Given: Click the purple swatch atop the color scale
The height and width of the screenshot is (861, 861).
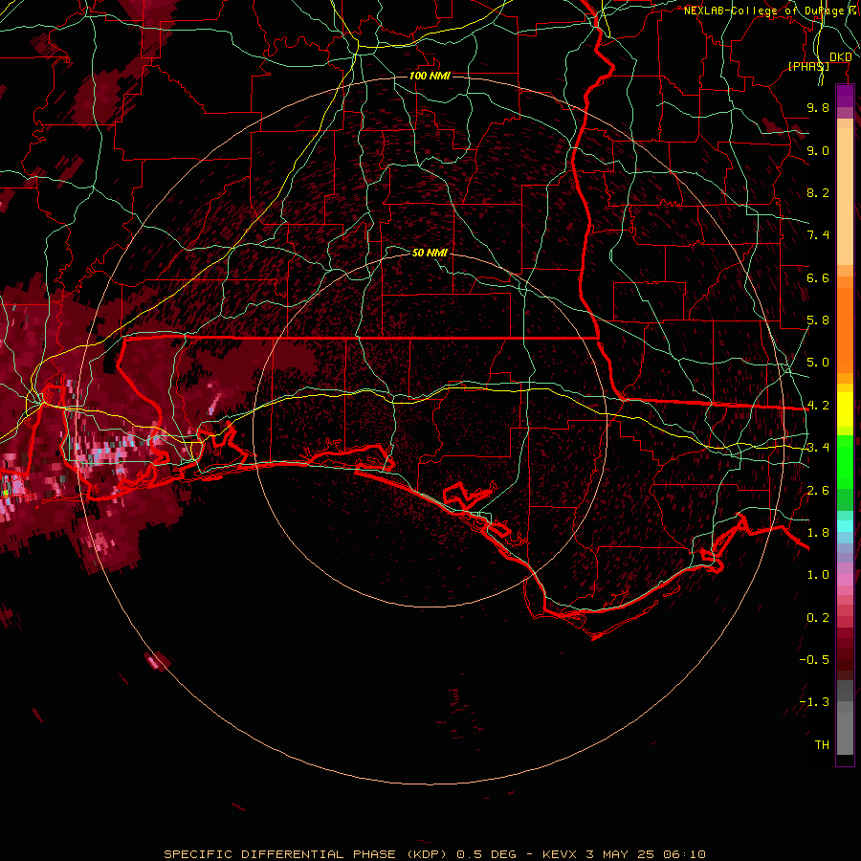Looking at the screenshot, I should 845,96.
